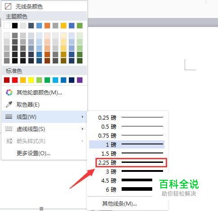Pick the amber standard color swatch
Image resolution: width=218 pixels, height=211 pixels.
[23, 80]
